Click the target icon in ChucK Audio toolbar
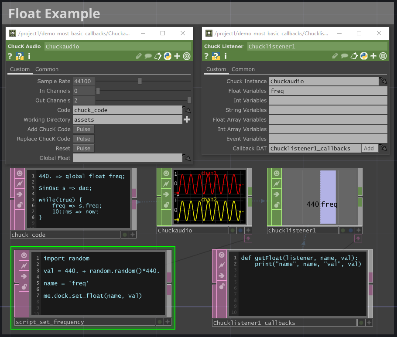The width and height of the screenshot is (397, 337). tap(187, 56)
